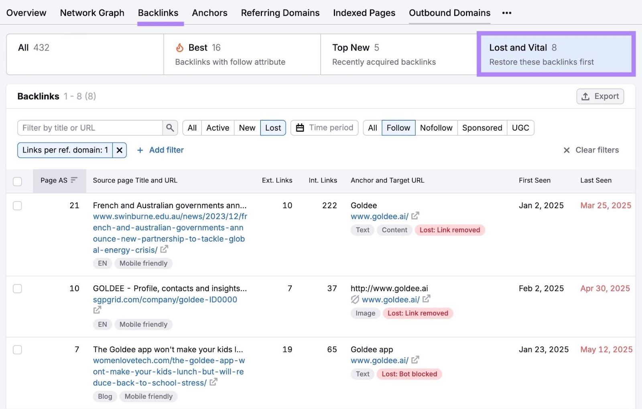Remove the Links per ref. domain filter
Screen dimensions: 642x409
pyautogui.click(x=119, y=150)
